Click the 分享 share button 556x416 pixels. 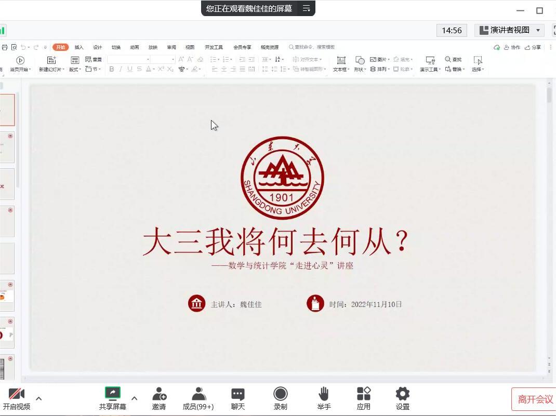[x=533, y=47]
